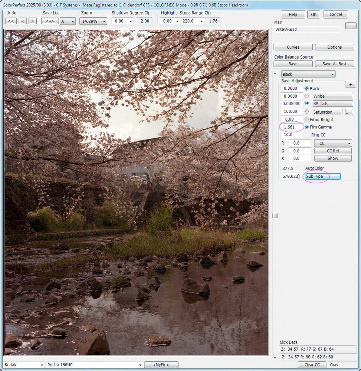Click the scrollbar thumb beside the image preview
Viewport: 361px width, 371px height.
click(x=275, y=215)
